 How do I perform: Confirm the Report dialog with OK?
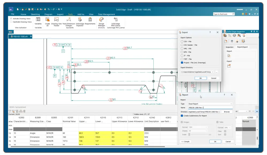pos(215,142)
